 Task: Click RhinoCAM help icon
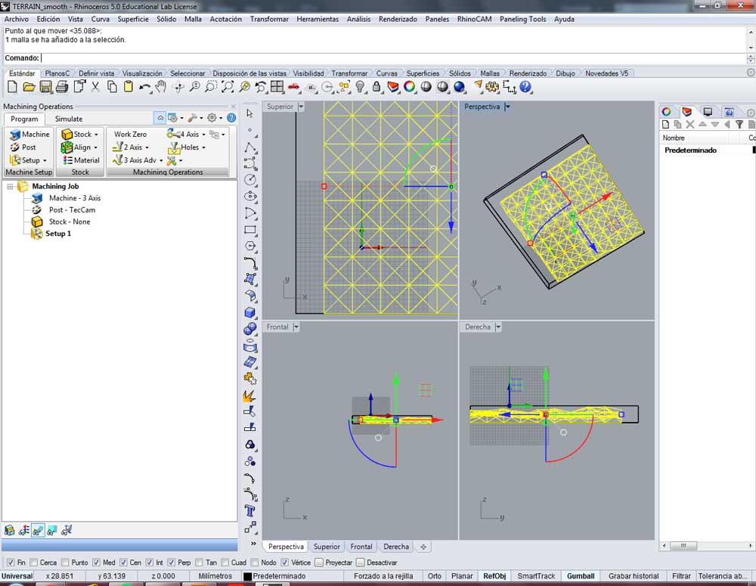231,118
